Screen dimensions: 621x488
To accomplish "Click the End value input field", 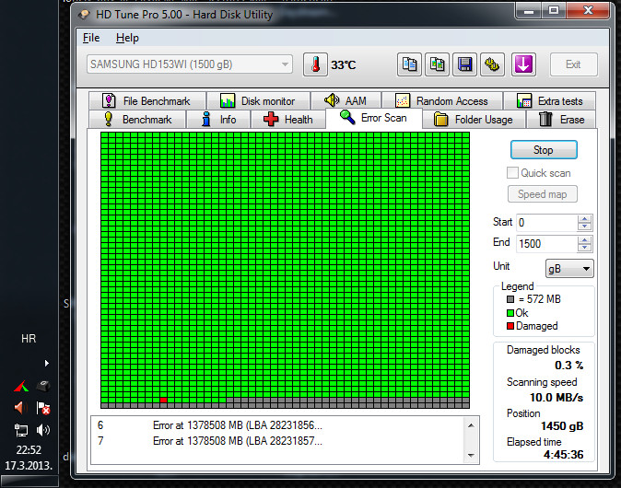I will pos(545,243).
